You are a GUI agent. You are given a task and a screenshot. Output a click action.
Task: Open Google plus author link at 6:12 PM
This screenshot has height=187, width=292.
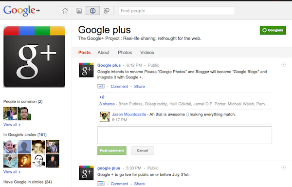click(x=109, y=65)
